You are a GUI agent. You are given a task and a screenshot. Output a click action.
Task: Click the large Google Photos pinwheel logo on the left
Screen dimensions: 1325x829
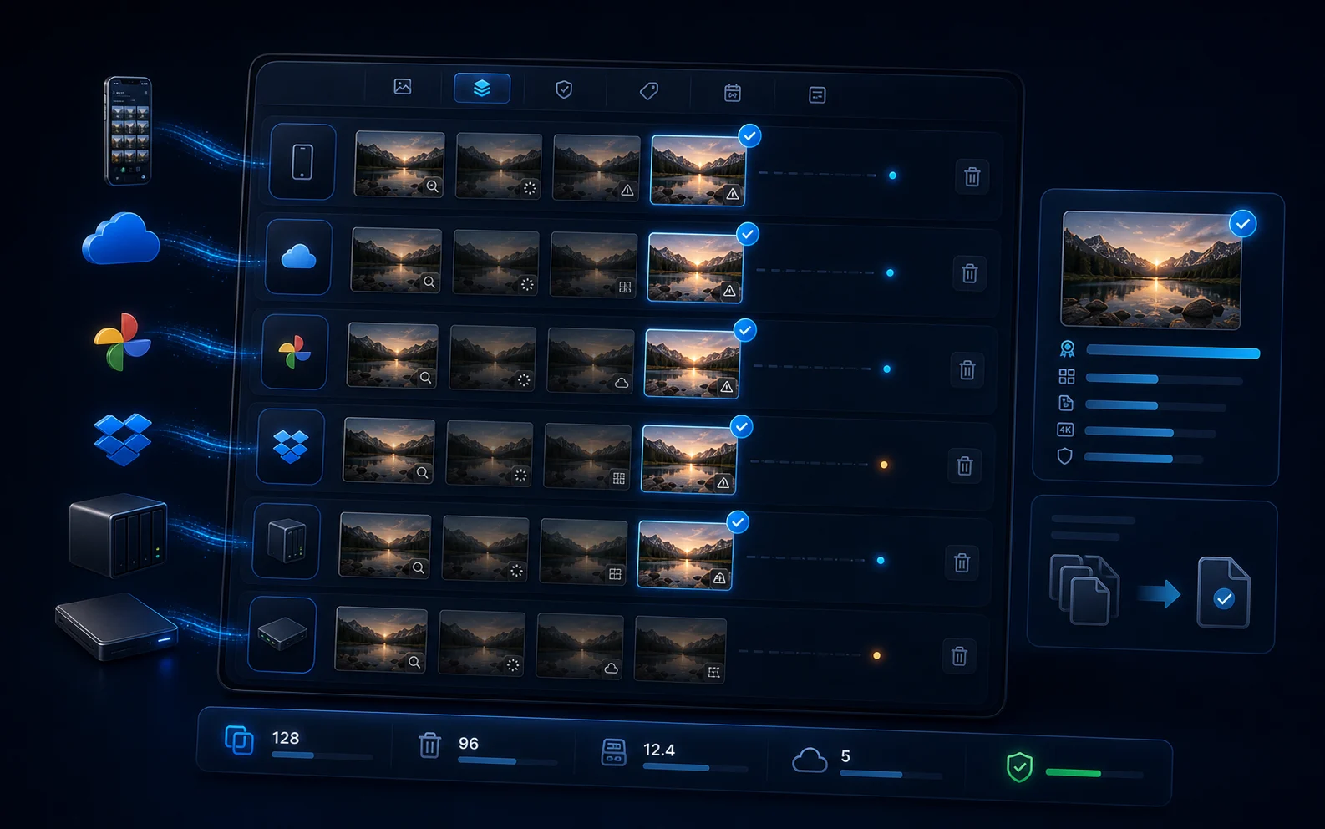(122, 342)
